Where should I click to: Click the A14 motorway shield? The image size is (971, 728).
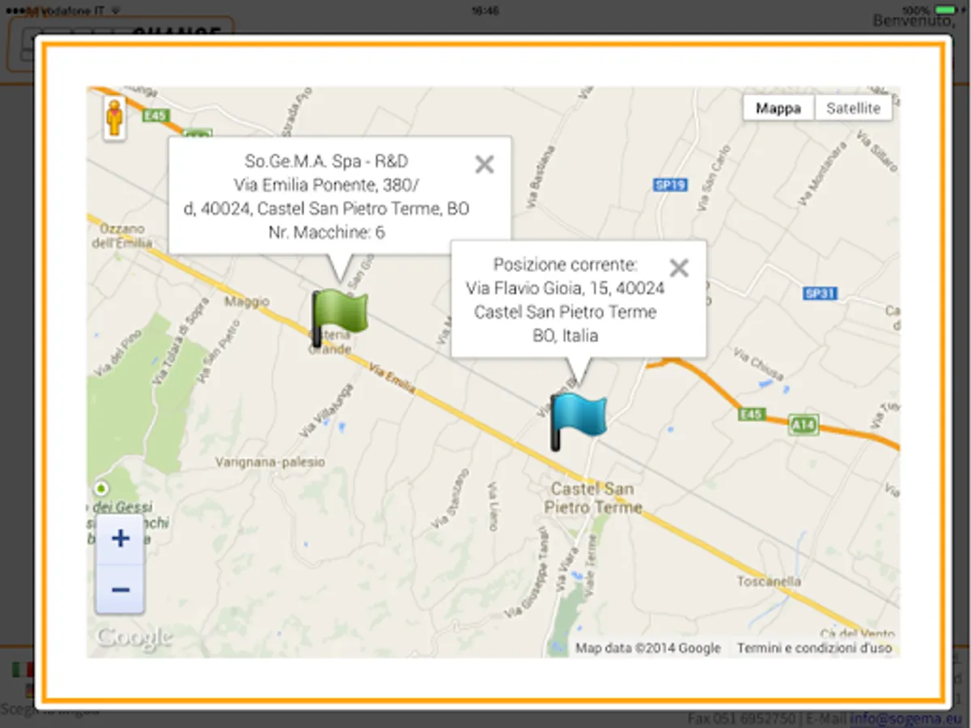[804, 425]
